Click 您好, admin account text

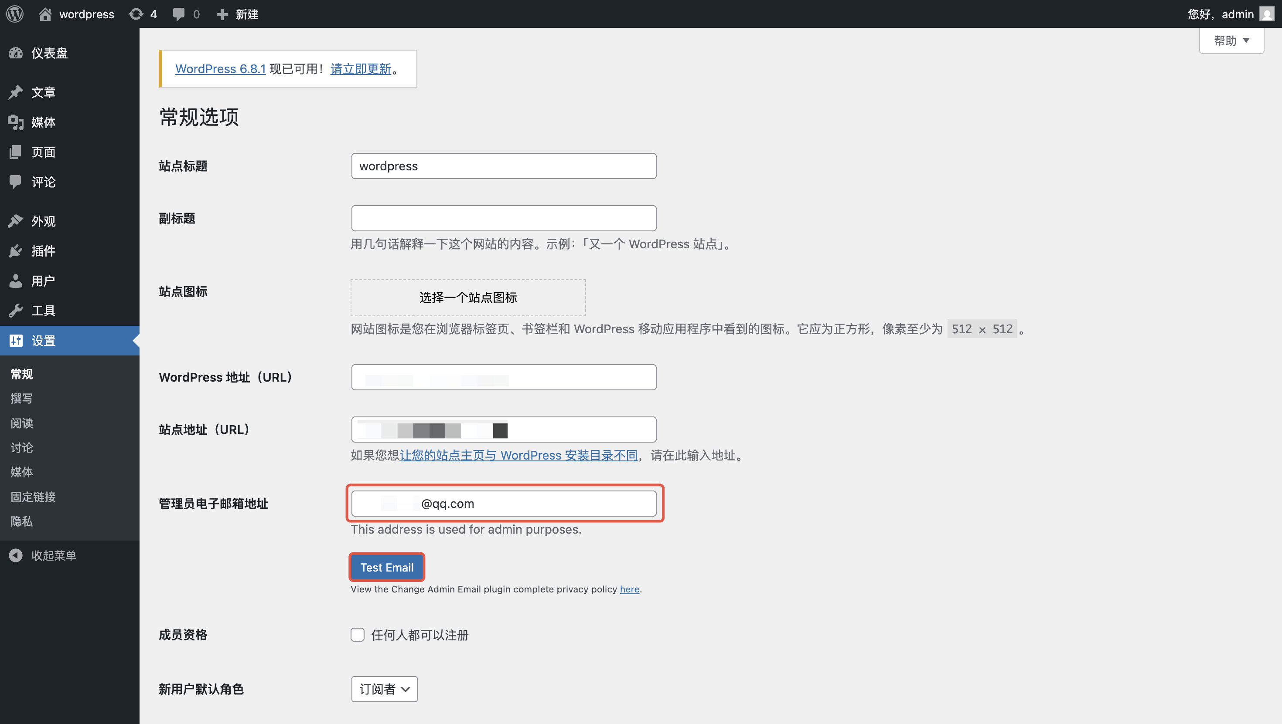[x=1220, y=14]
